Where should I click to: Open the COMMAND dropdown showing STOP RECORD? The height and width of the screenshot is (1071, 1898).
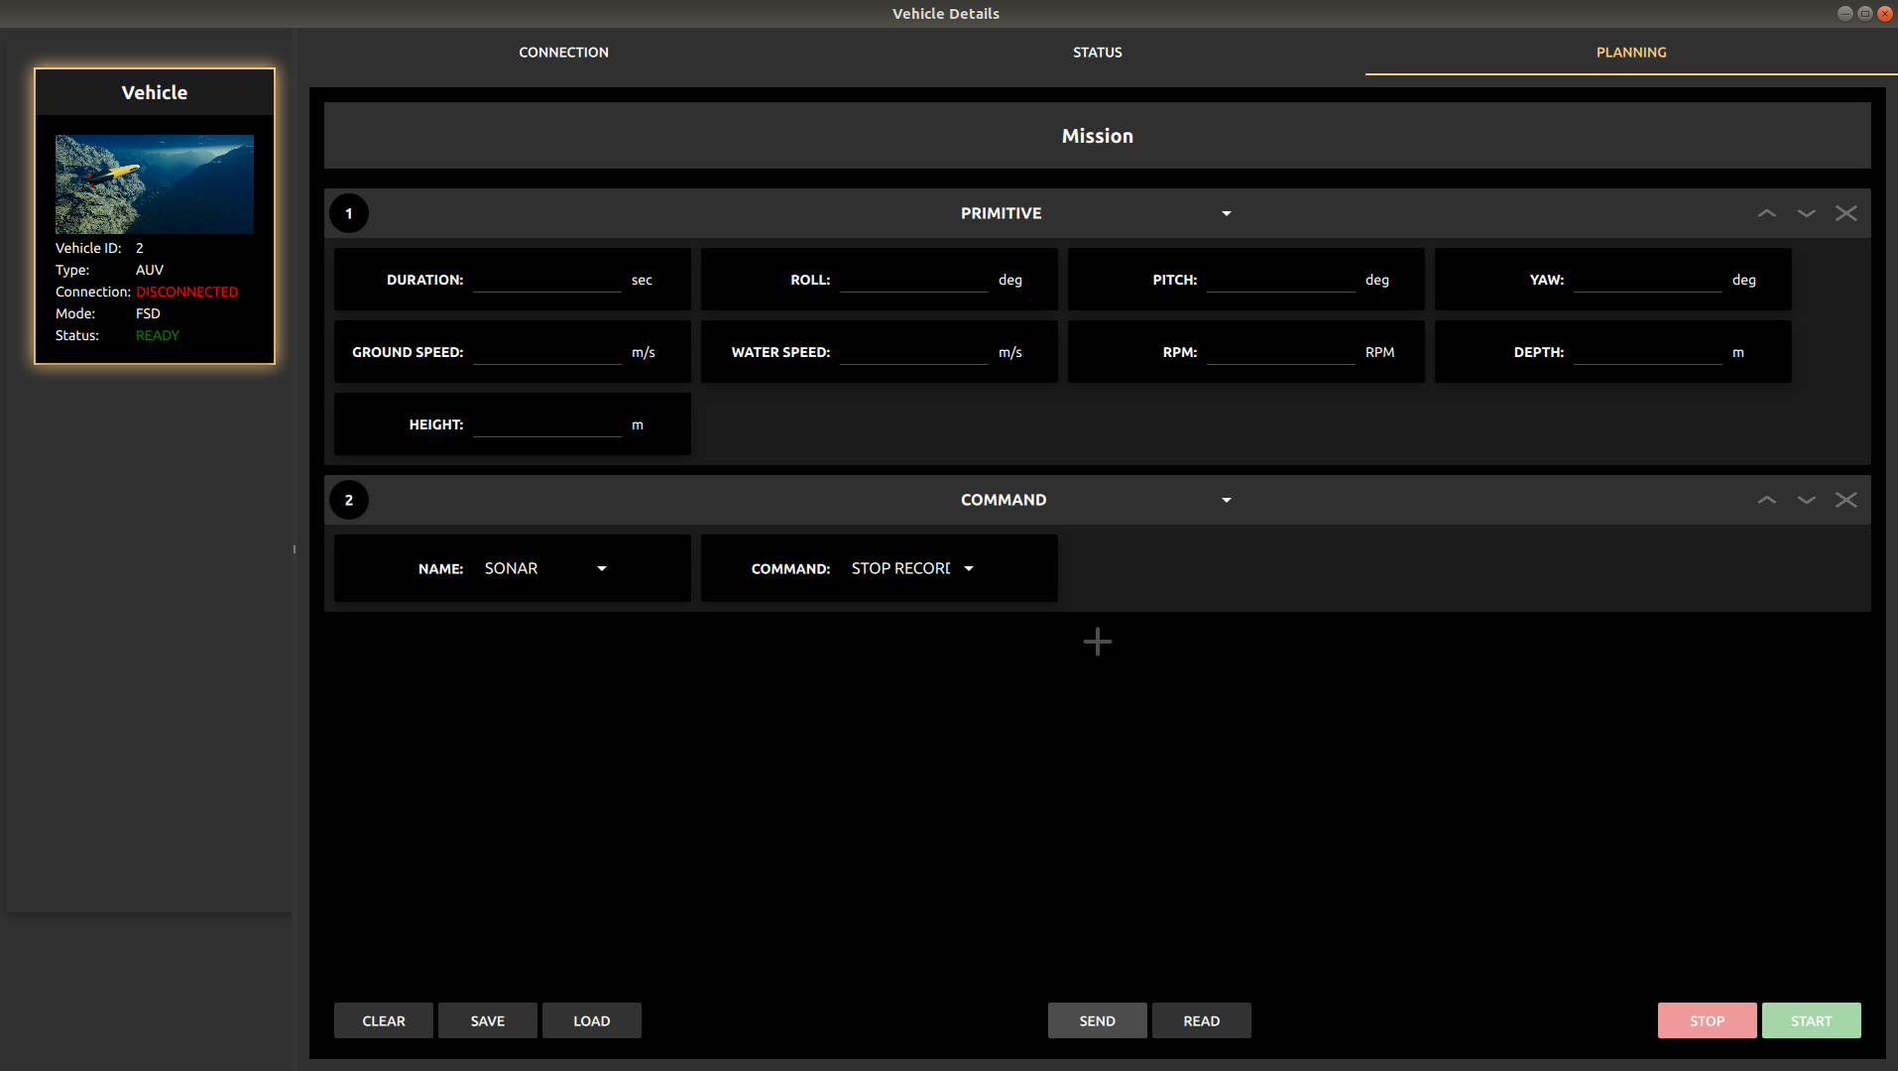pyautogui.click(x=912, y=568)
